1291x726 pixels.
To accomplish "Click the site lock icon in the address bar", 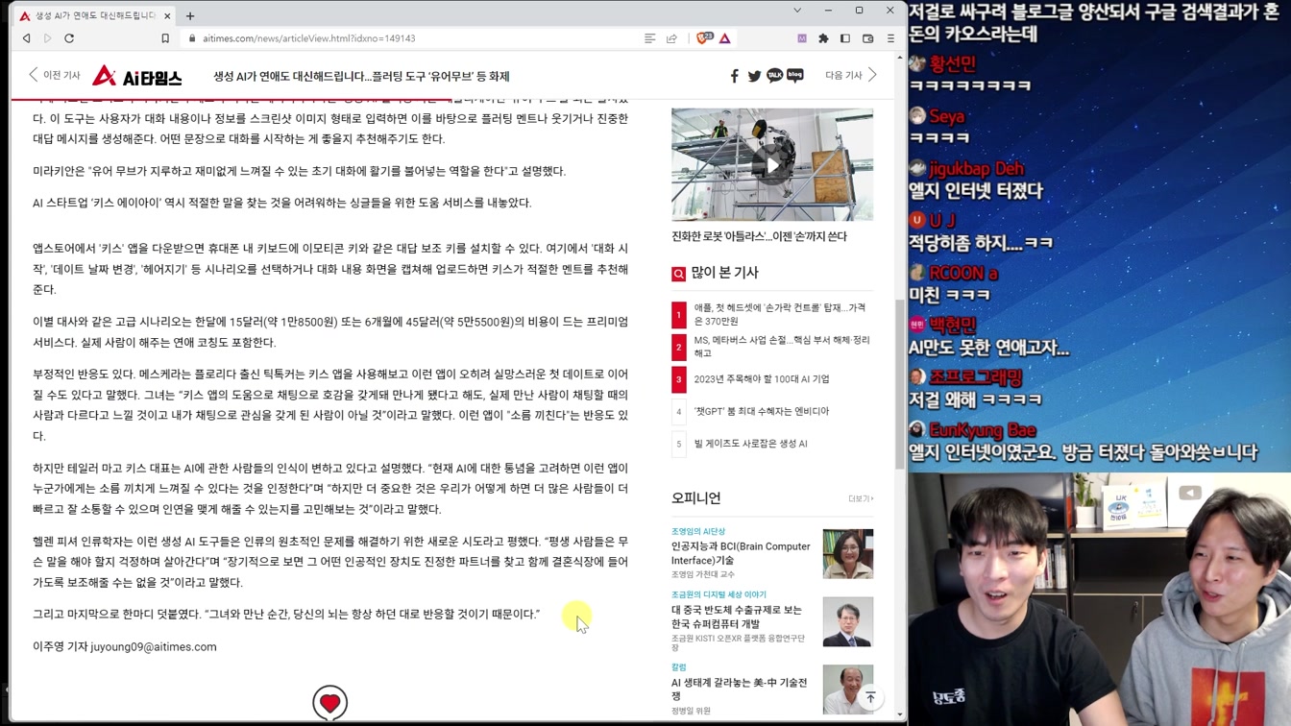I will (x=193, y=38).
